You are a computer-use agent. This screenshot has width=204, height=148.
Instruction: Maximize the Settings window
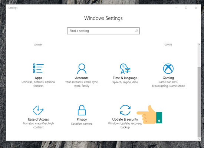(x=186, y=8)
